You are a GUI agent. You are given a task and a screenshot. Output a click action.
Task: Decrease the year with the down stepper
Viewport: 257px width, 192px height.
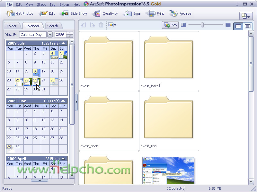tap(70, 36)
